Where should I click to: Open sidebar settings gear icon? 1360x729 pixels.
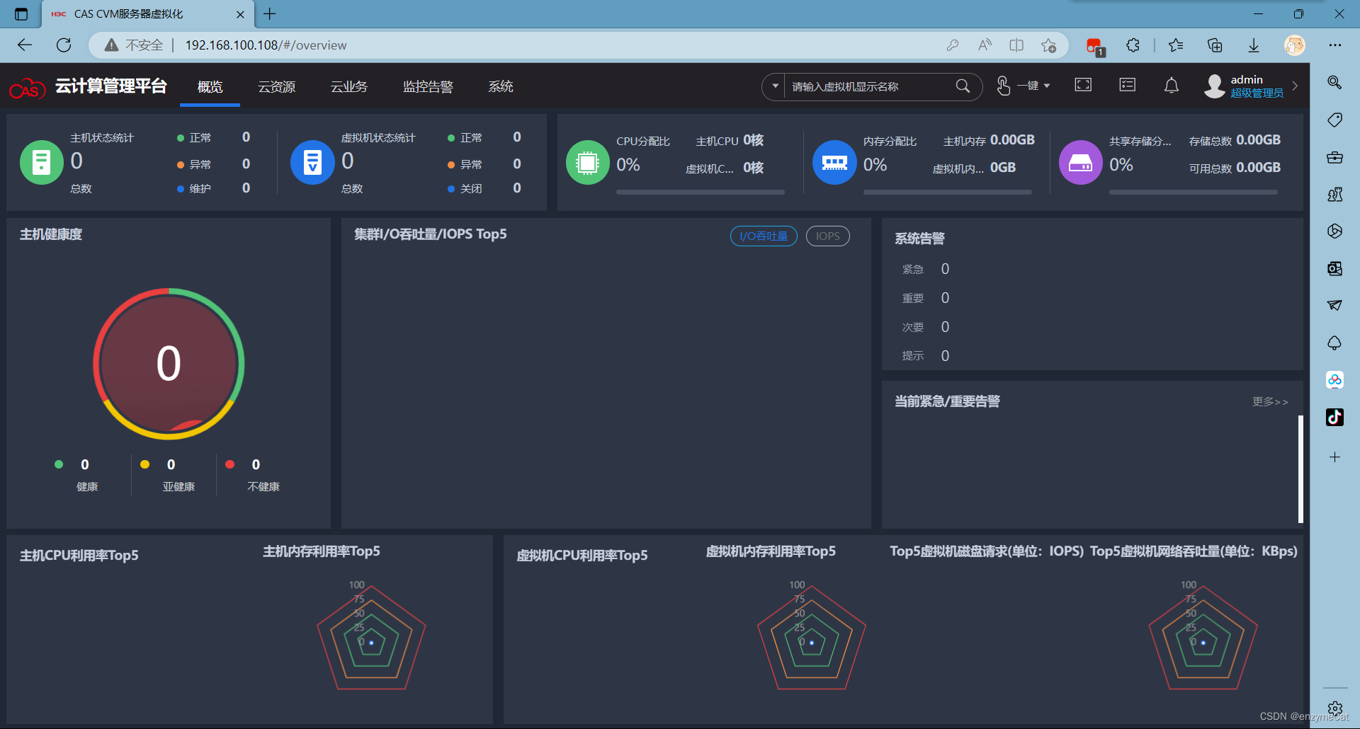[1334, 708]
